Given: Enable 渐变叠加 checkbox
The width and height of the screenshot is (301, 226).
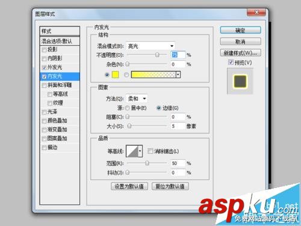Looking at the screenshot, I should point(44,130).
